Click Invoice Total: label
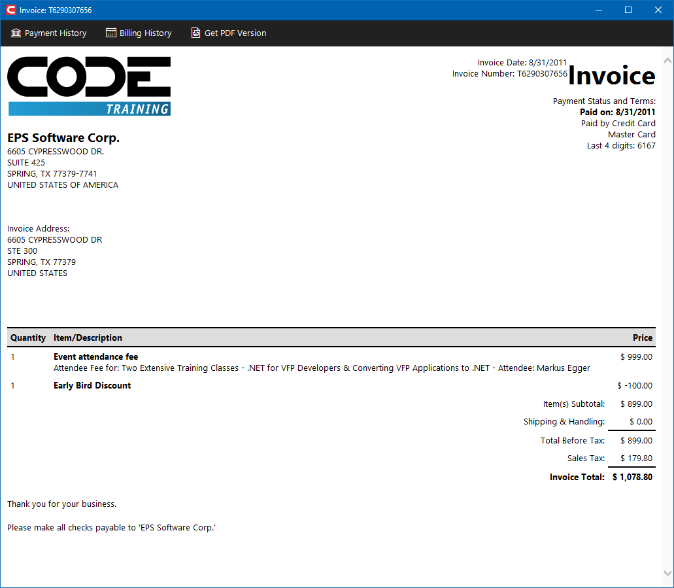The height and width of the screenshot is (588, 674). 577,477
